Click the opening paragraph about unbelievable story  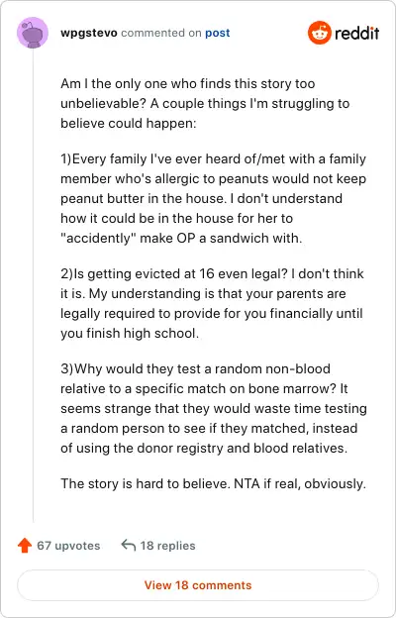205,104
